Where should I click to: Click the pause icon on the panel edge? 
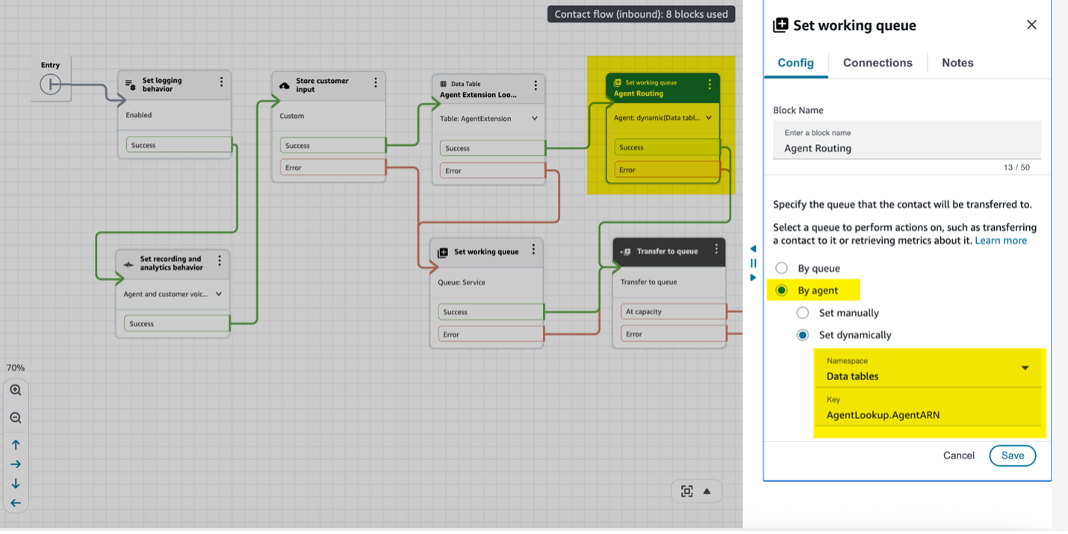(753, 263)
